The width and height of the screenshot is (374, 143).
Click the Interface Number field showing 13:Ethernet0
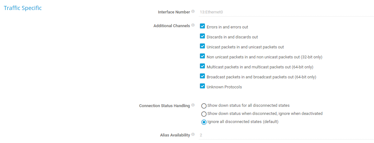[x=286, y=12]
